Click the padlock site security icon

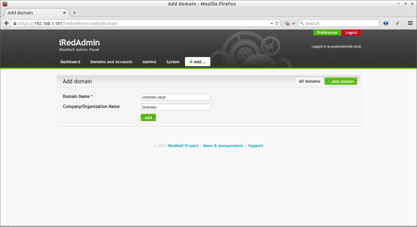[15, 23]
